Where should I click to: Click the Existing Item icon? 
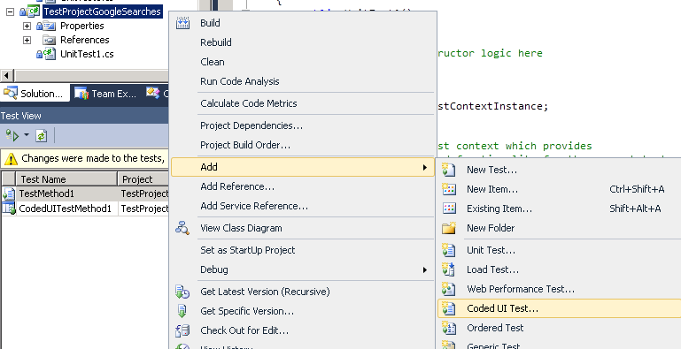tap(449, 209)
